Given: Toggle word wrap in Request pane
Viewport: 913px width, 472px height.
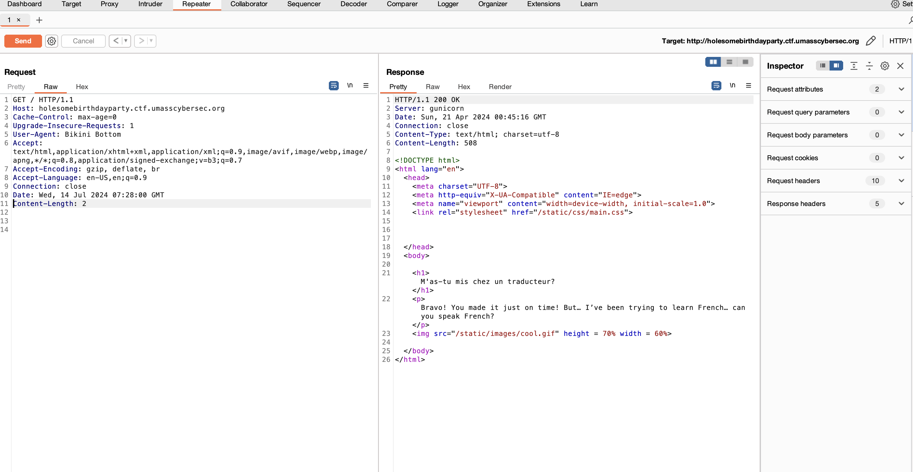Looking at the screenshot, I should click(333, 85).
